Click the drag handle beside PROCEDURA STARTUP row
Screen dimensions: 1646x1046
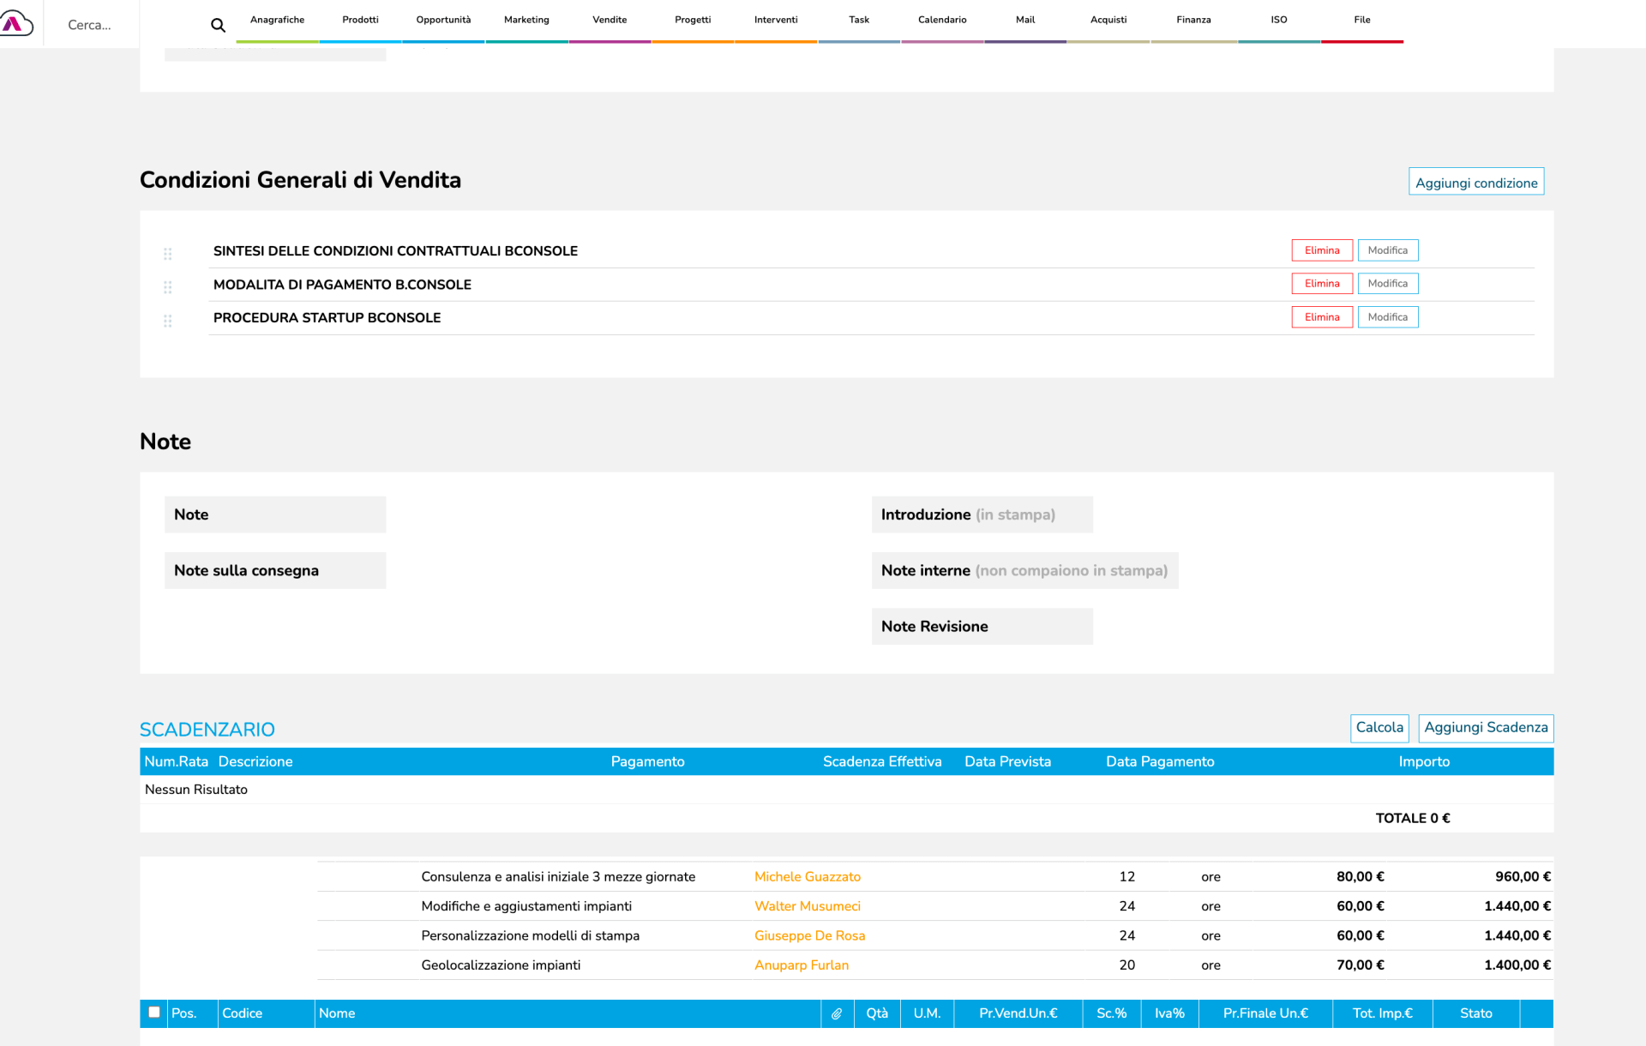(168, 321)
